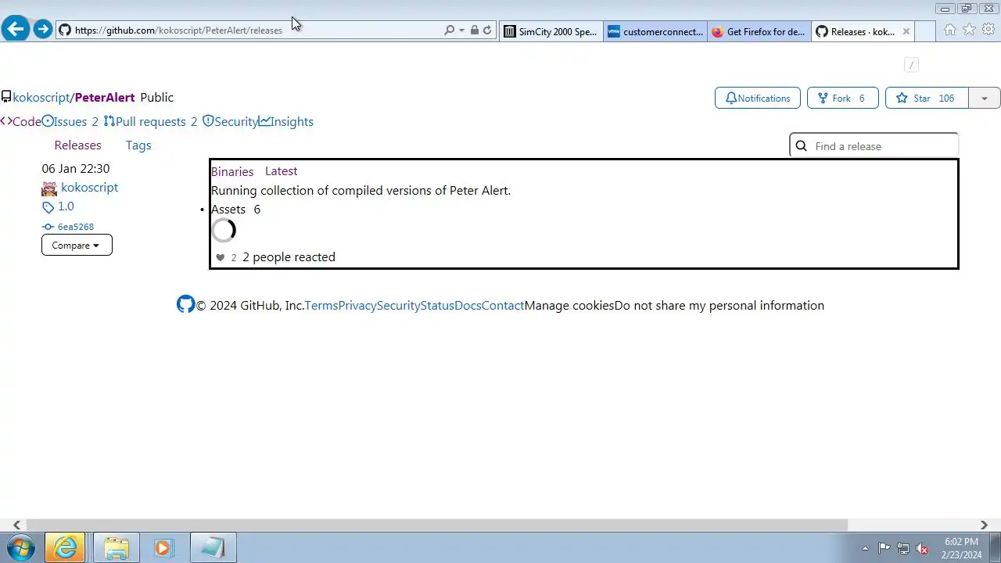This screenshot has height=563, width=1001.
Task: Open the Code tab
Action: tap(20, 121)
